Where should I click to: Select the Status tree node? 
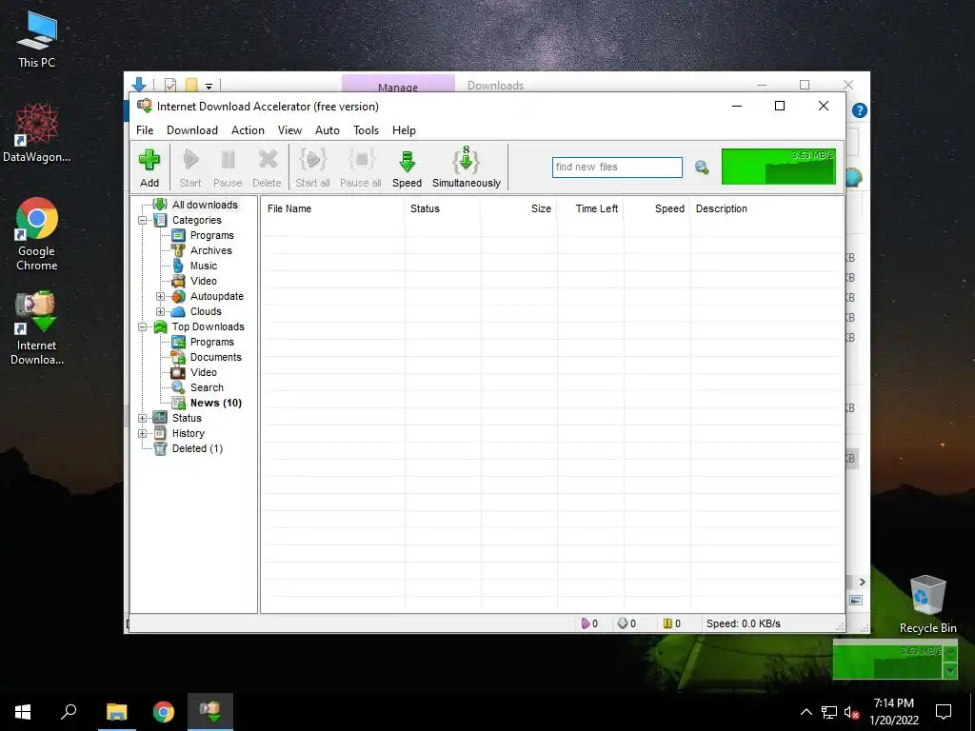pyautogui.click(x=187, y=418)
